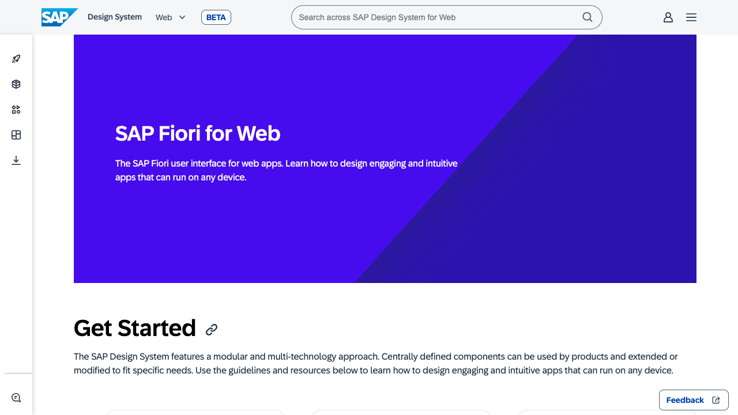Click the Get Started heading
738x415 pixels.
pyautogui.click(x=135, y=328)
